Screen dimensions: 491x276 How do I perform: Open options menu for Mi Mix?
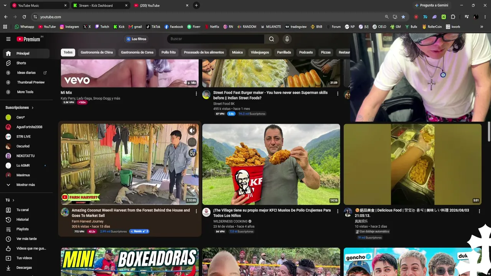pos(196,94)
